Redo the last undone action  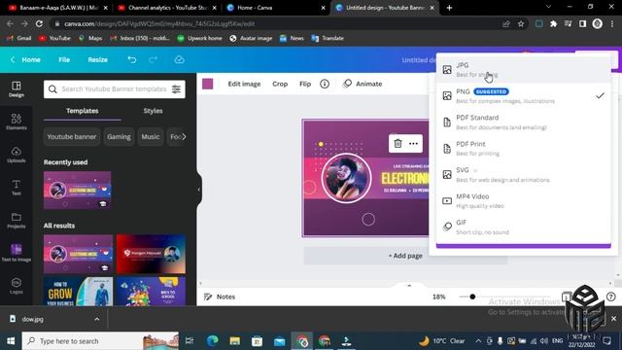(154, 59)
